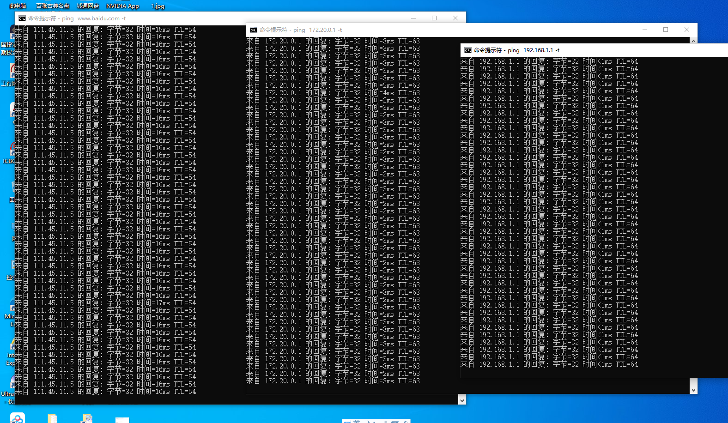Click the title bar of the 192.168.1.1 ping window
This screenshot has width=728, height=423.
coord(624,50)
